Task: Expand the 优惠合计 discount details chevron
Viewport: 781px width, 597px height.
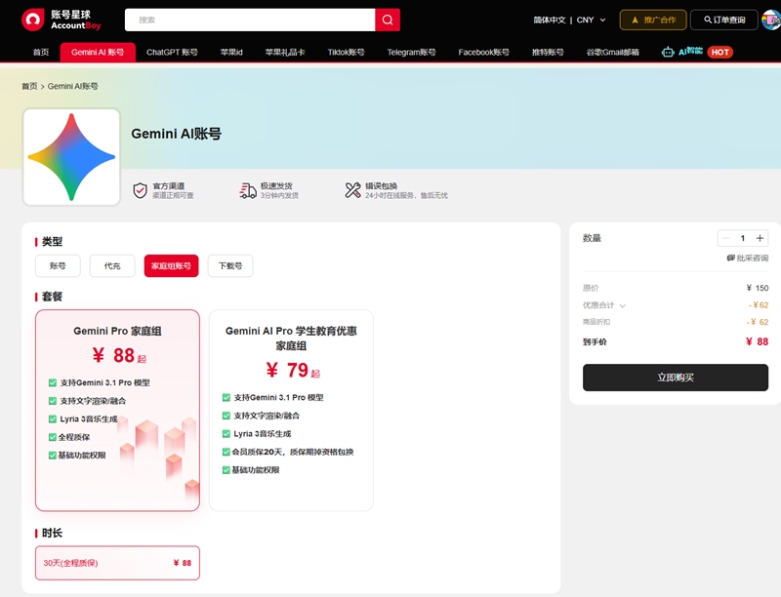Action: 622,305
